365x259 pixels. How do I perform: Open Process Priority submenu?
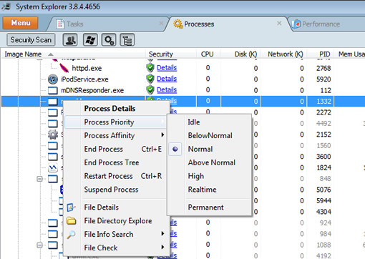tap(115, 122)
